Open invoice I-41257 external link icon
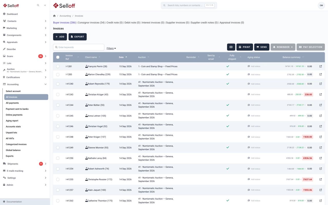This screenshot has width=328, height=205. [321, 190]
